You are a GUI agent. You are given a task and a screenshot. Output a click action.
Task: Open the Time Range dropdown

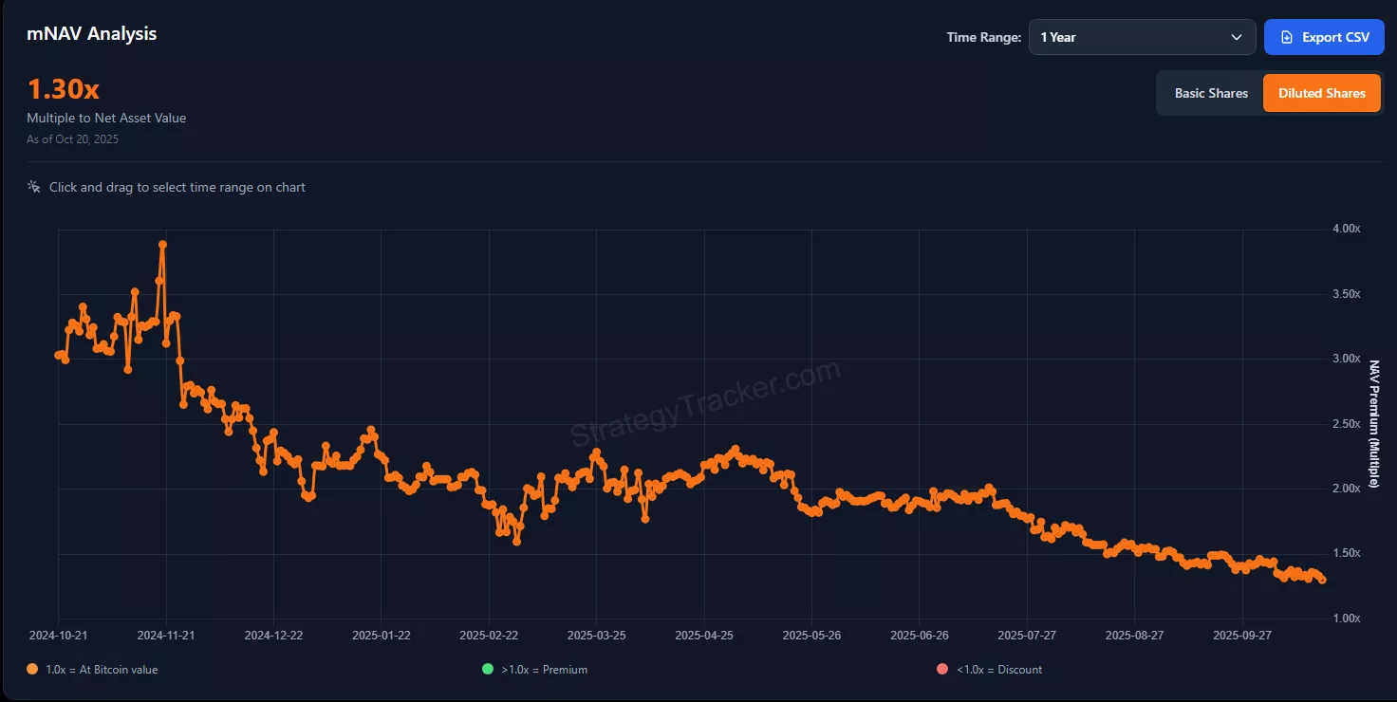pyautogui.click(x=1142, y=37)
